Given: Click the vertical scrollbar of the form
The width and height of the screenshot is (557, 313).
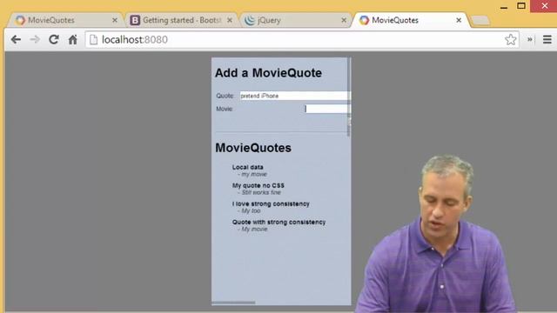Looking at the screenshot, I should (349, 97).
